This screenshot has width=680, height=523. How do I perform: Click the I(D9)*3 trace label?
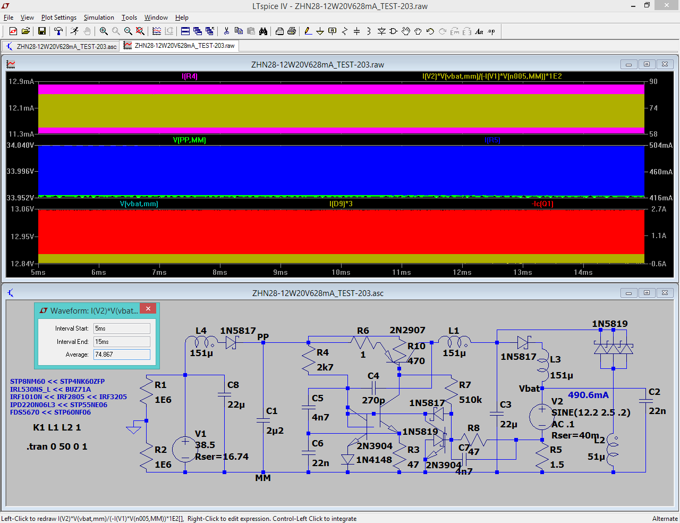coord(341,204)
